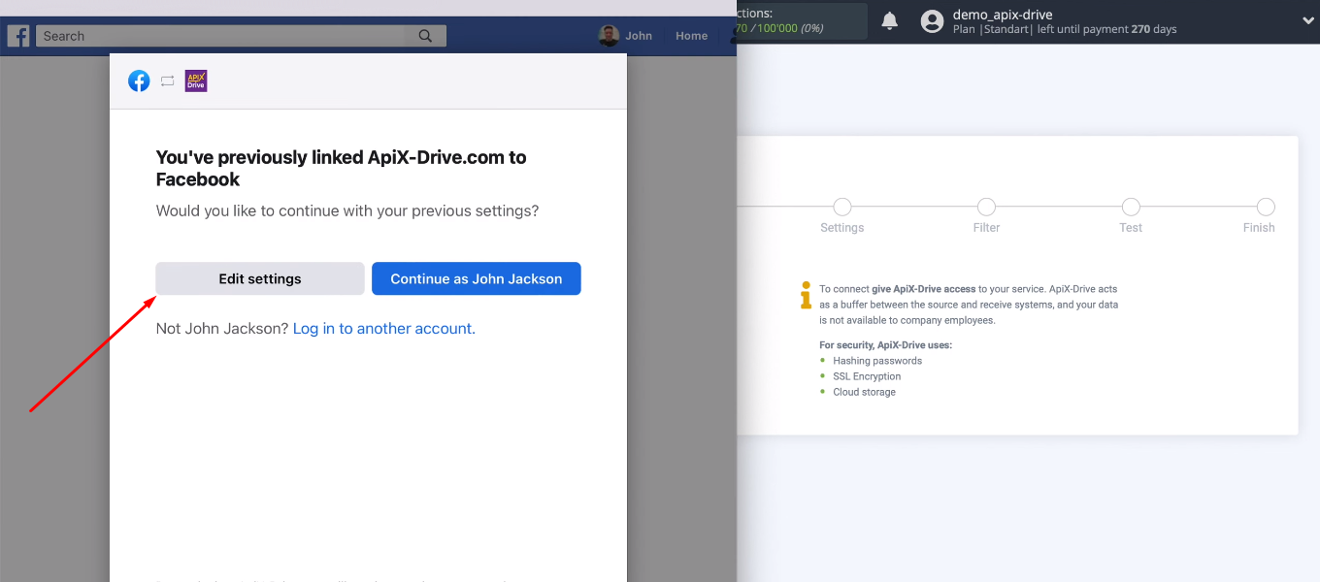
Task: Click the previously linked ApiX-Drive heading
Action: (x=342, y=168)
